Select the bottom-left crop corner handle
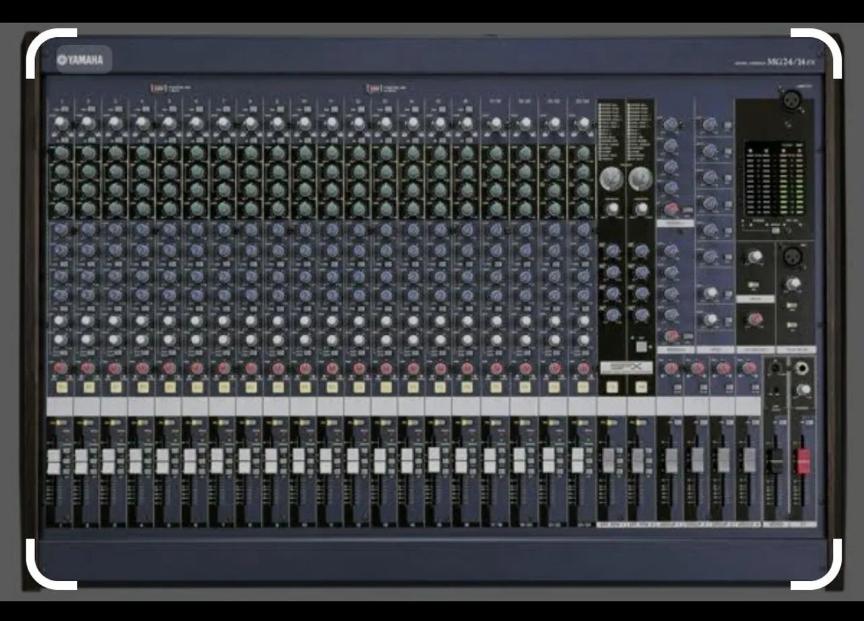Image resolution: width=864 pixels, height=621 pixels. pyautogui.click(x=51, y=564)
